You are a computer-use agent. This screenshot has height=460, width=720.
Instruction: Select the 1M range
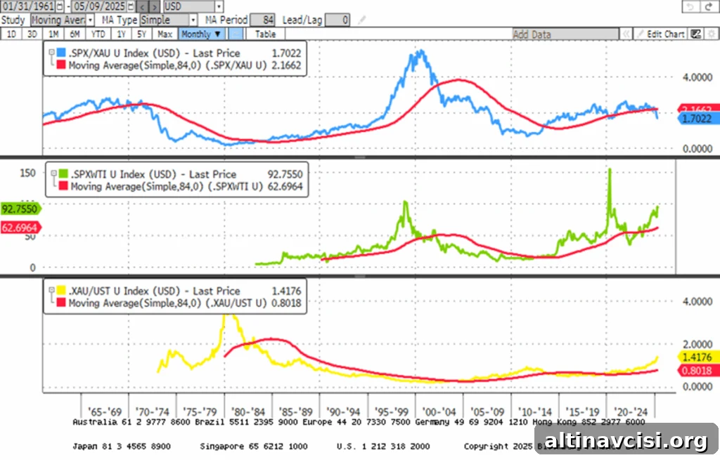pos(53,34)
